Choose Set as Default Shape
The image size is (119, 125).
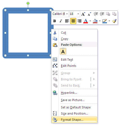click(x=76, y=107)
